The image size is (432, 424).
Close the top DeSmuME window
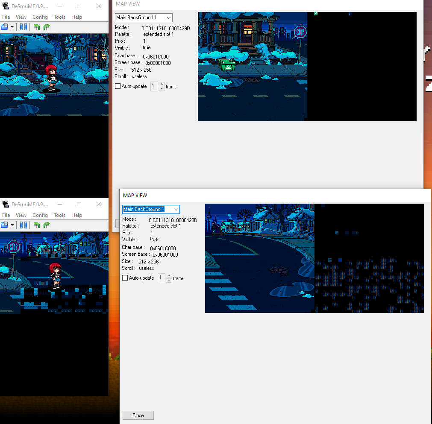(99, 6)
